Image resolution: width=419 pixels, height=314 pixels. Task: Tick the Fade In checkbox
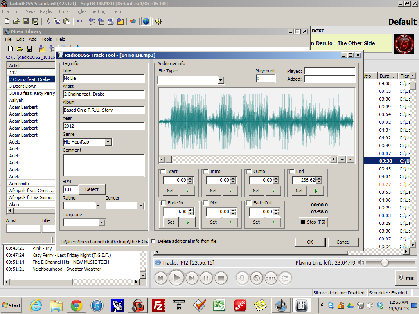pyautogui.click(x=163, y=203)
